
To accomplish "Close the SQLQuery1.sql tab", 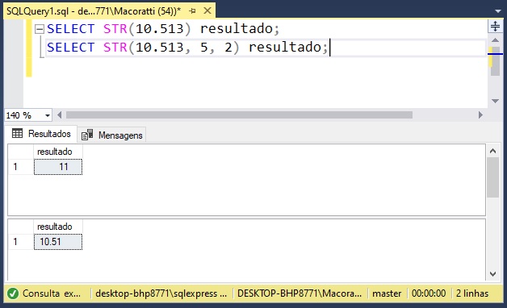I will (x=207, y=11).
